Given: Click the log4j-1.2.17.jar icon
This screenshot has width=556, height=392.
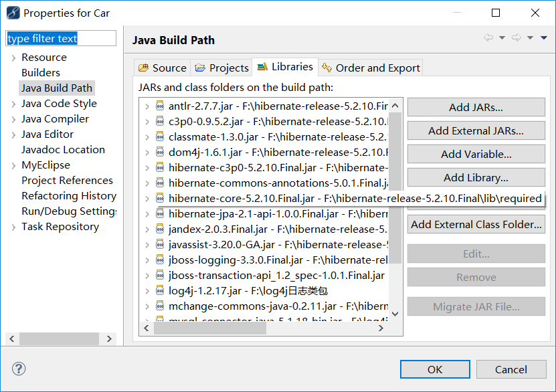Looking at the screenshot, I should point(160,290).
